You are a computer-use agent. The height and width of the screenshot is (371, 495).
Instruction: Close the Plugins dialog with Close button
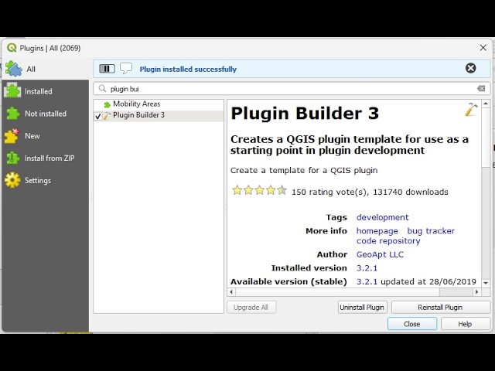pos(412,324)
